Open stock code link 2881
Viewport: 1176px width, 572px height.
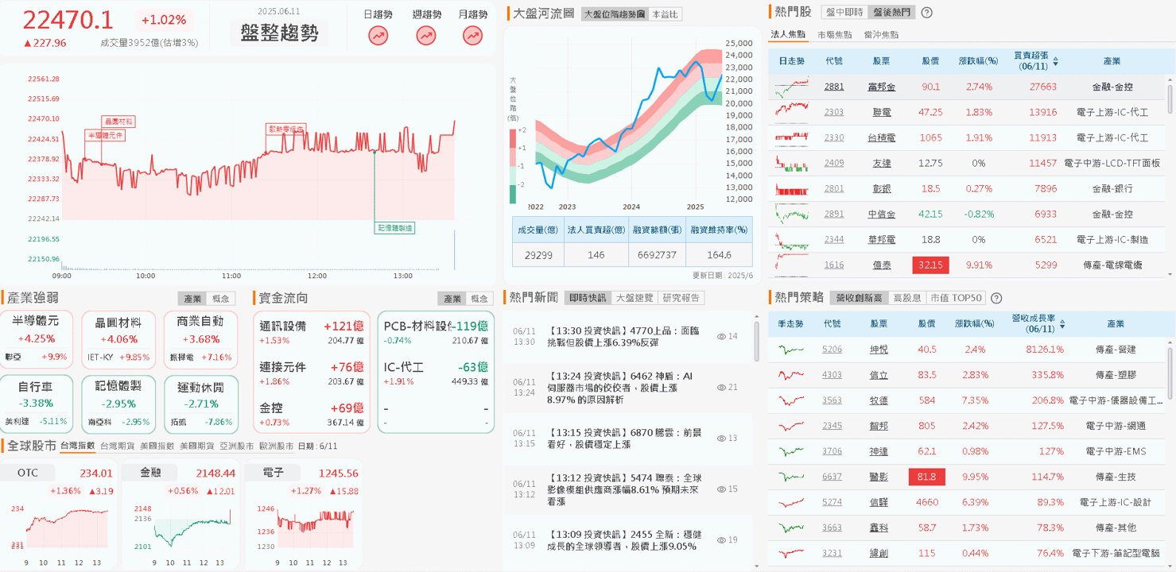(834, 87)
